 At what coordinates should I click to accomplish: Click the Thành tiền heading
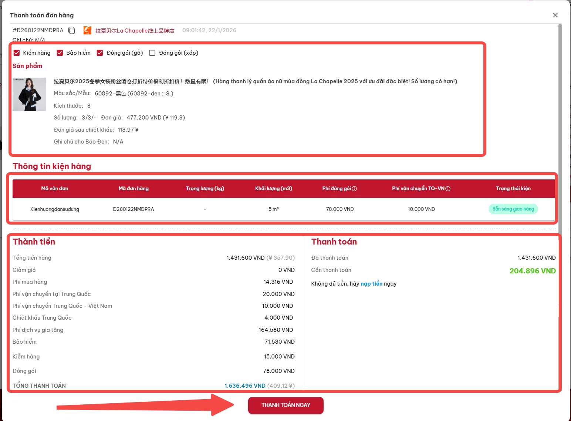(x=34, y=242)
